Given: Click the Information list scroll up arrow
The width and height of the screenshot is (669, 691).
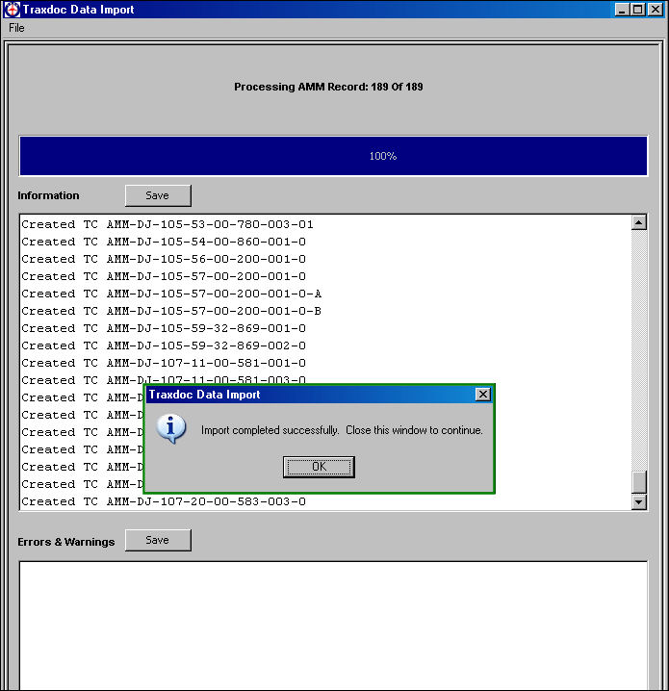Looking at the screenshot, I should (638, 222).
